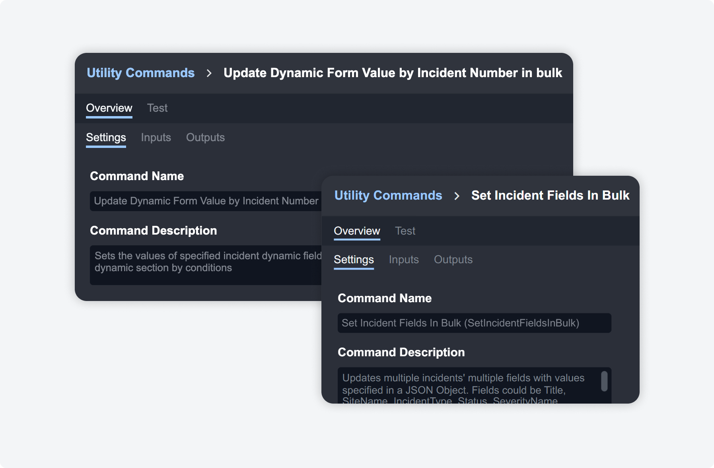Select Settings sub-tab in Set Incident Fields panel

coord(354,259)
